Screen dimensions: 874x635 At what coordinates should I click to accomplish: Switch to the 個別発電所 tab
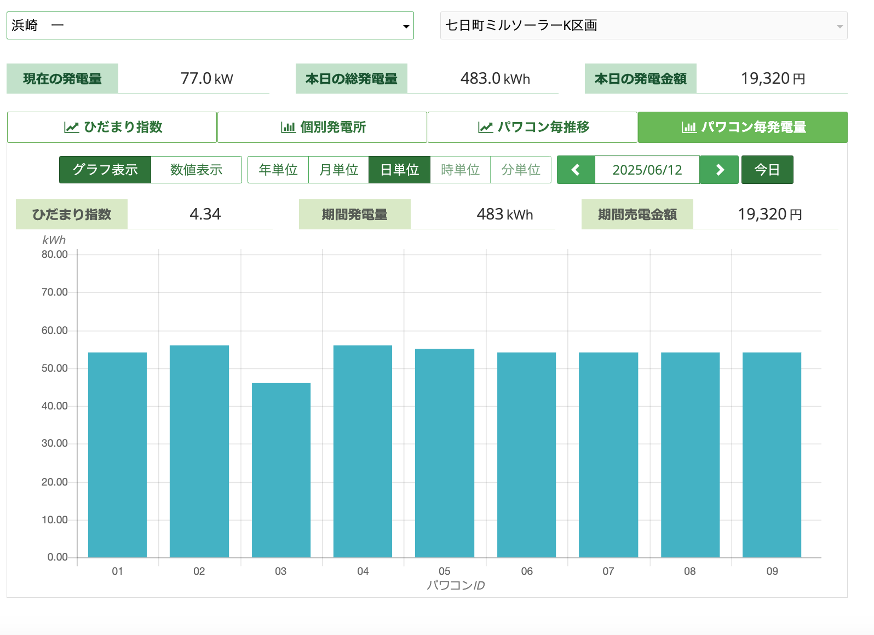(322, 127)
